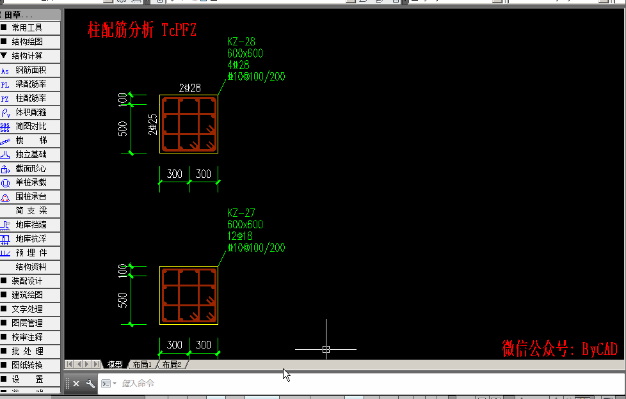Open the 楼梯 stair tool

click(x=30, y=141)
